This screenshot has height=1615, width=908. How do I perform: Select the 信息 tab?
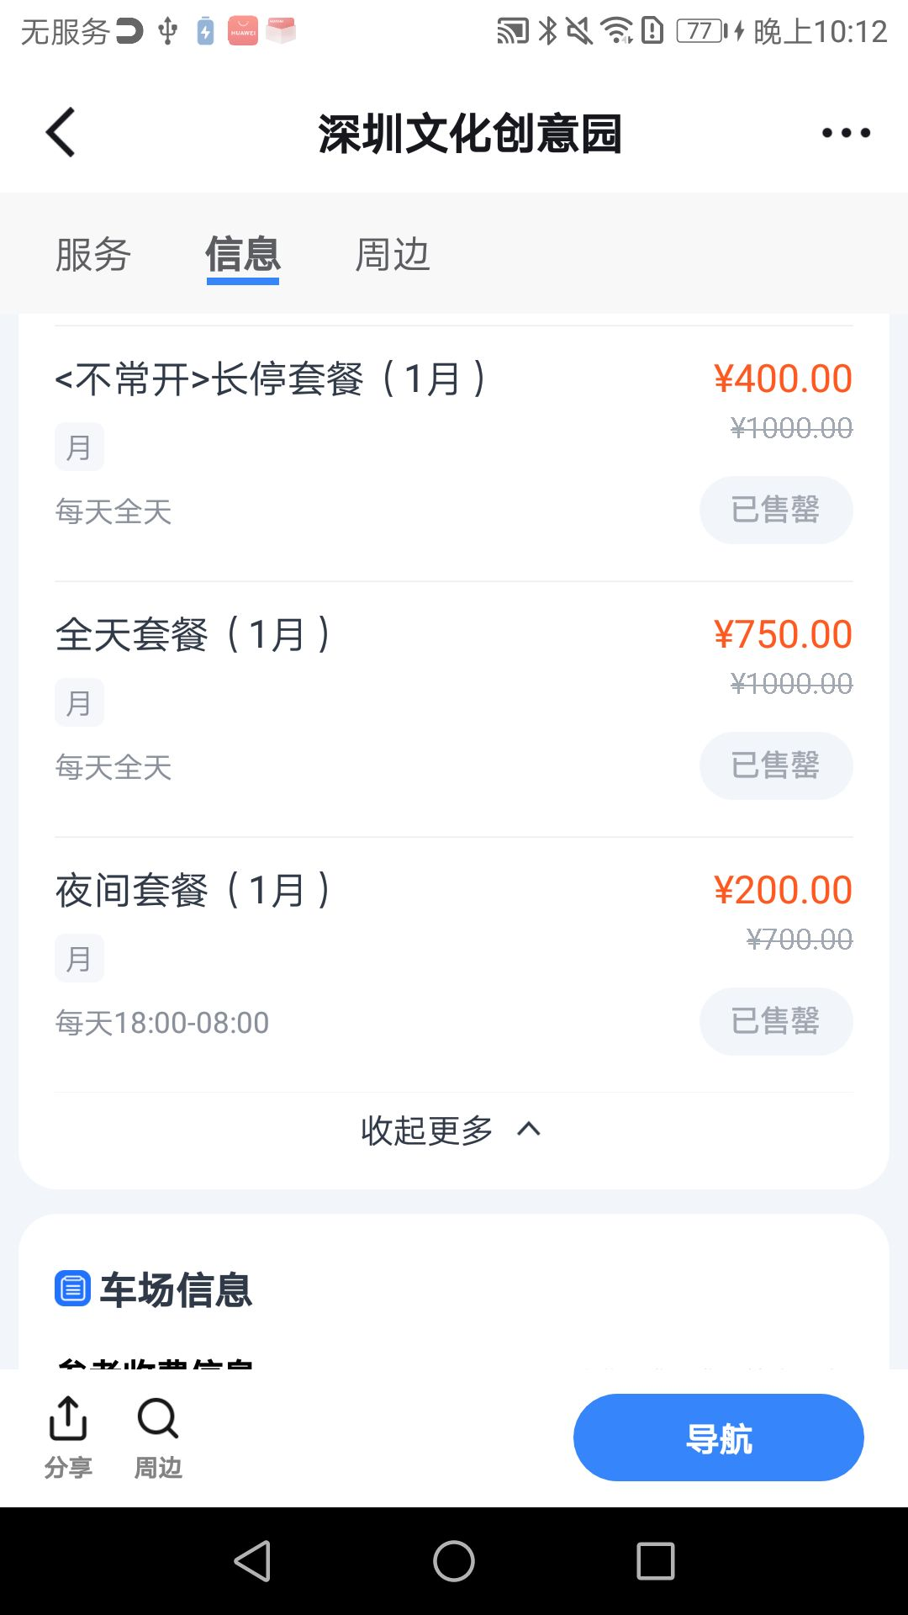coord(243,254)
